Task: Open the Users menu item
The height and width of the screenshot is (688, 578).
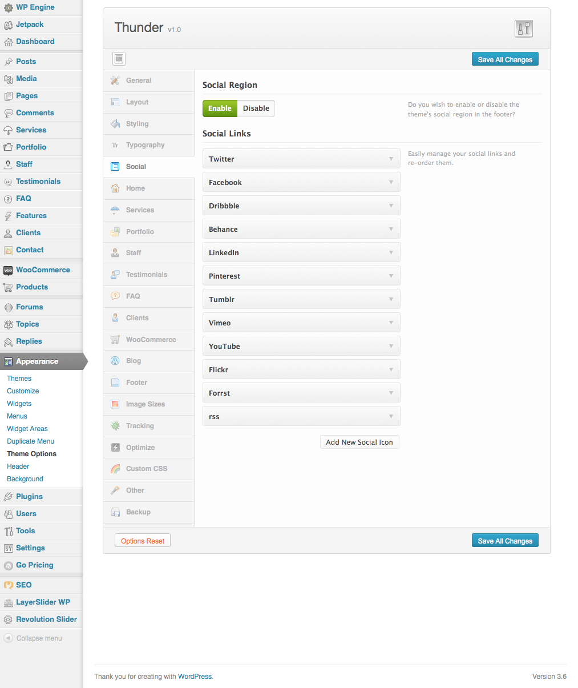Action: pyautogui.click(x=26, y=514)
